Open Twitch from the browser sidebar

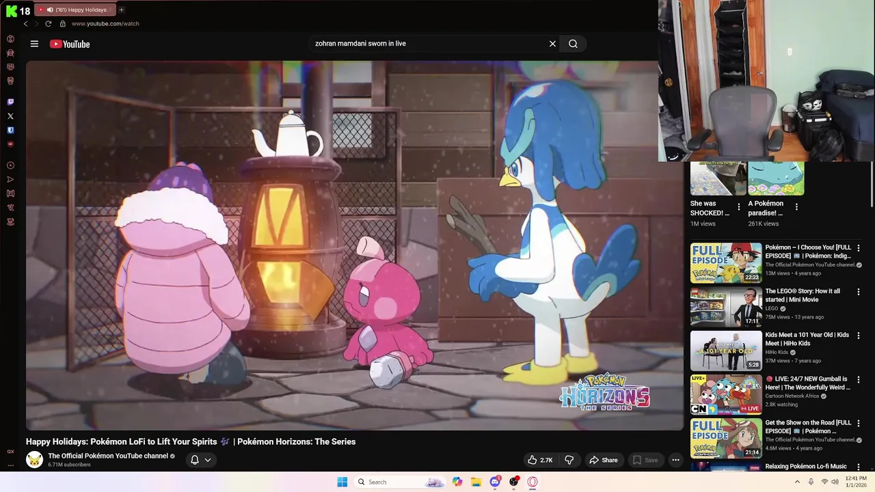(x=10, y=102)
